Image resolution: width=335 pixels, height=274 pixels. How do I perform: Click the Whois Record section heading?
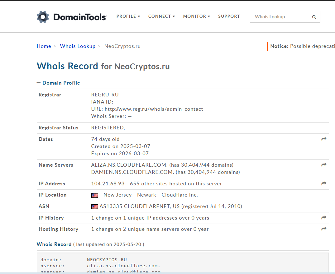click(54, 244)
